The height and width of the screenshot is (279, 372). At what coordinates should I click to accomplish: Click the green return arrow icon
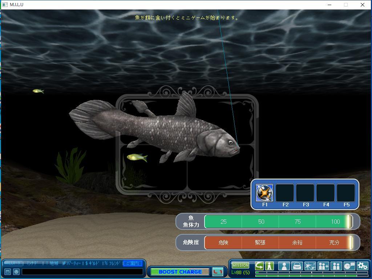259,266
